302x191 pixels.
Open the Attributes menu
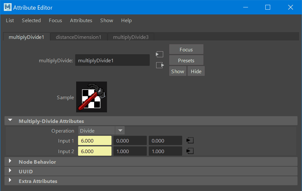tap(81, 21)
